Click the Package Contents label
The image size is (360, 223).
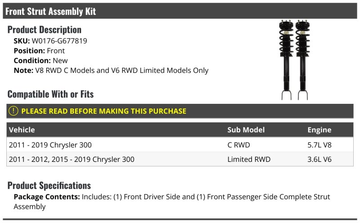47,197
